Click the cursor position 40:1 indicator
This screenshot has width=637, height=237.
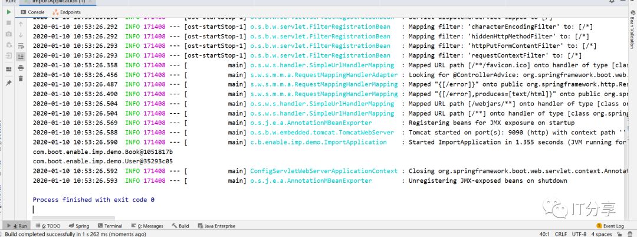545,234
